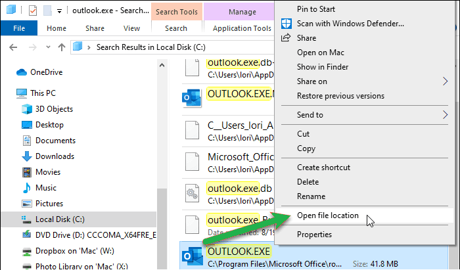Expand the address bar root chevron
The height and width of the screenshot is (270, 460).
89,47
